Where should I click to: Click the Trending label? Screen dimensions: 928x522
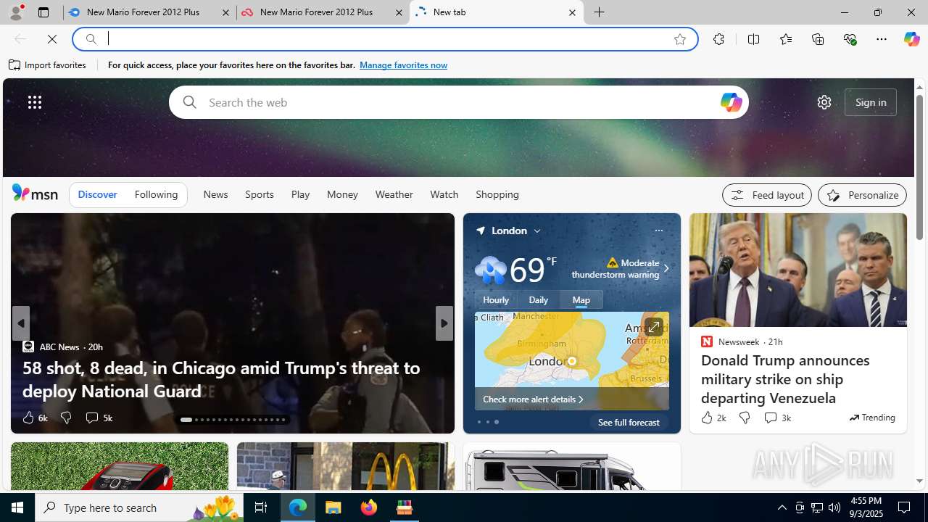(872, 418)
